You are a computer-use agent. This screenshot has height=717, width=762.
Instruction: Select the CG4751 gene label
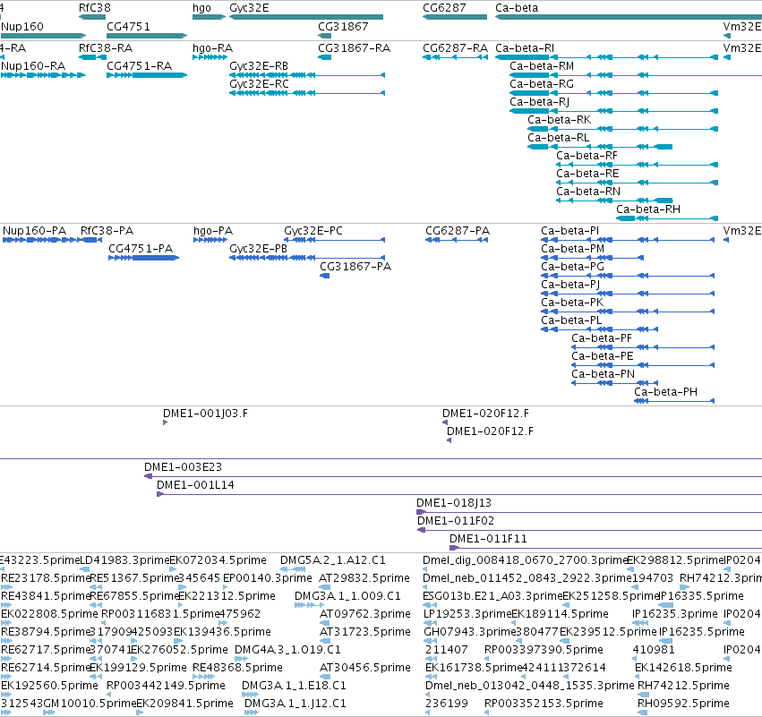[128, 26]
